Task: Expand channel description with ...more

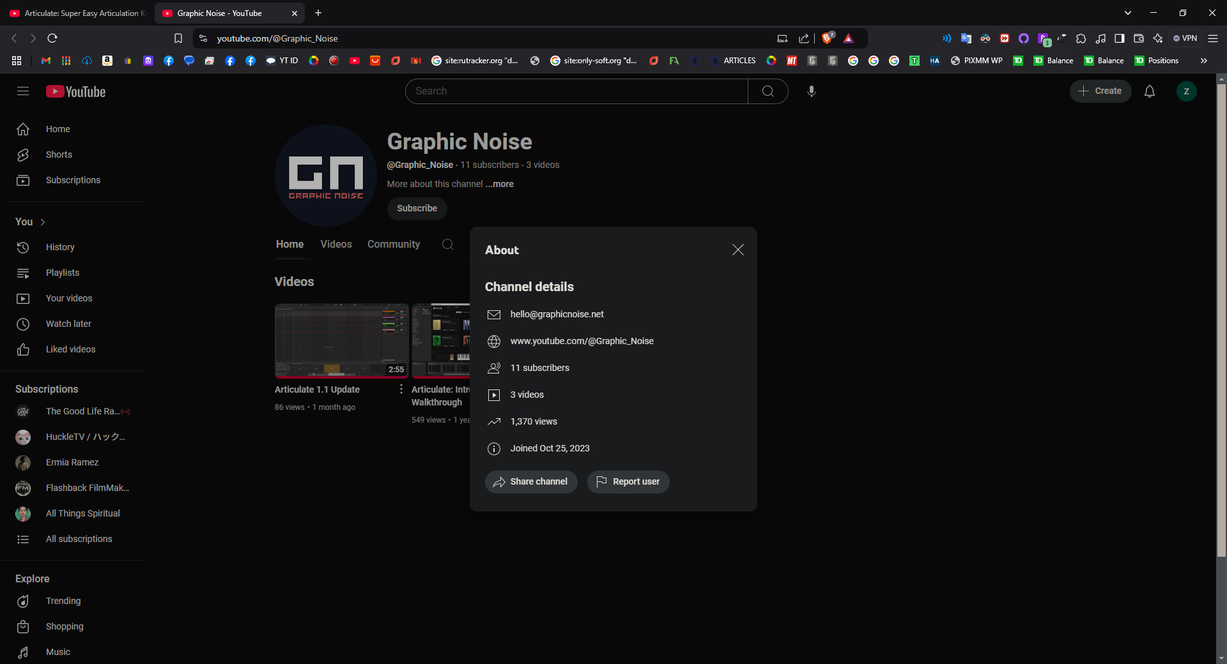Action: pyautogui.click(x=500, y=184)
